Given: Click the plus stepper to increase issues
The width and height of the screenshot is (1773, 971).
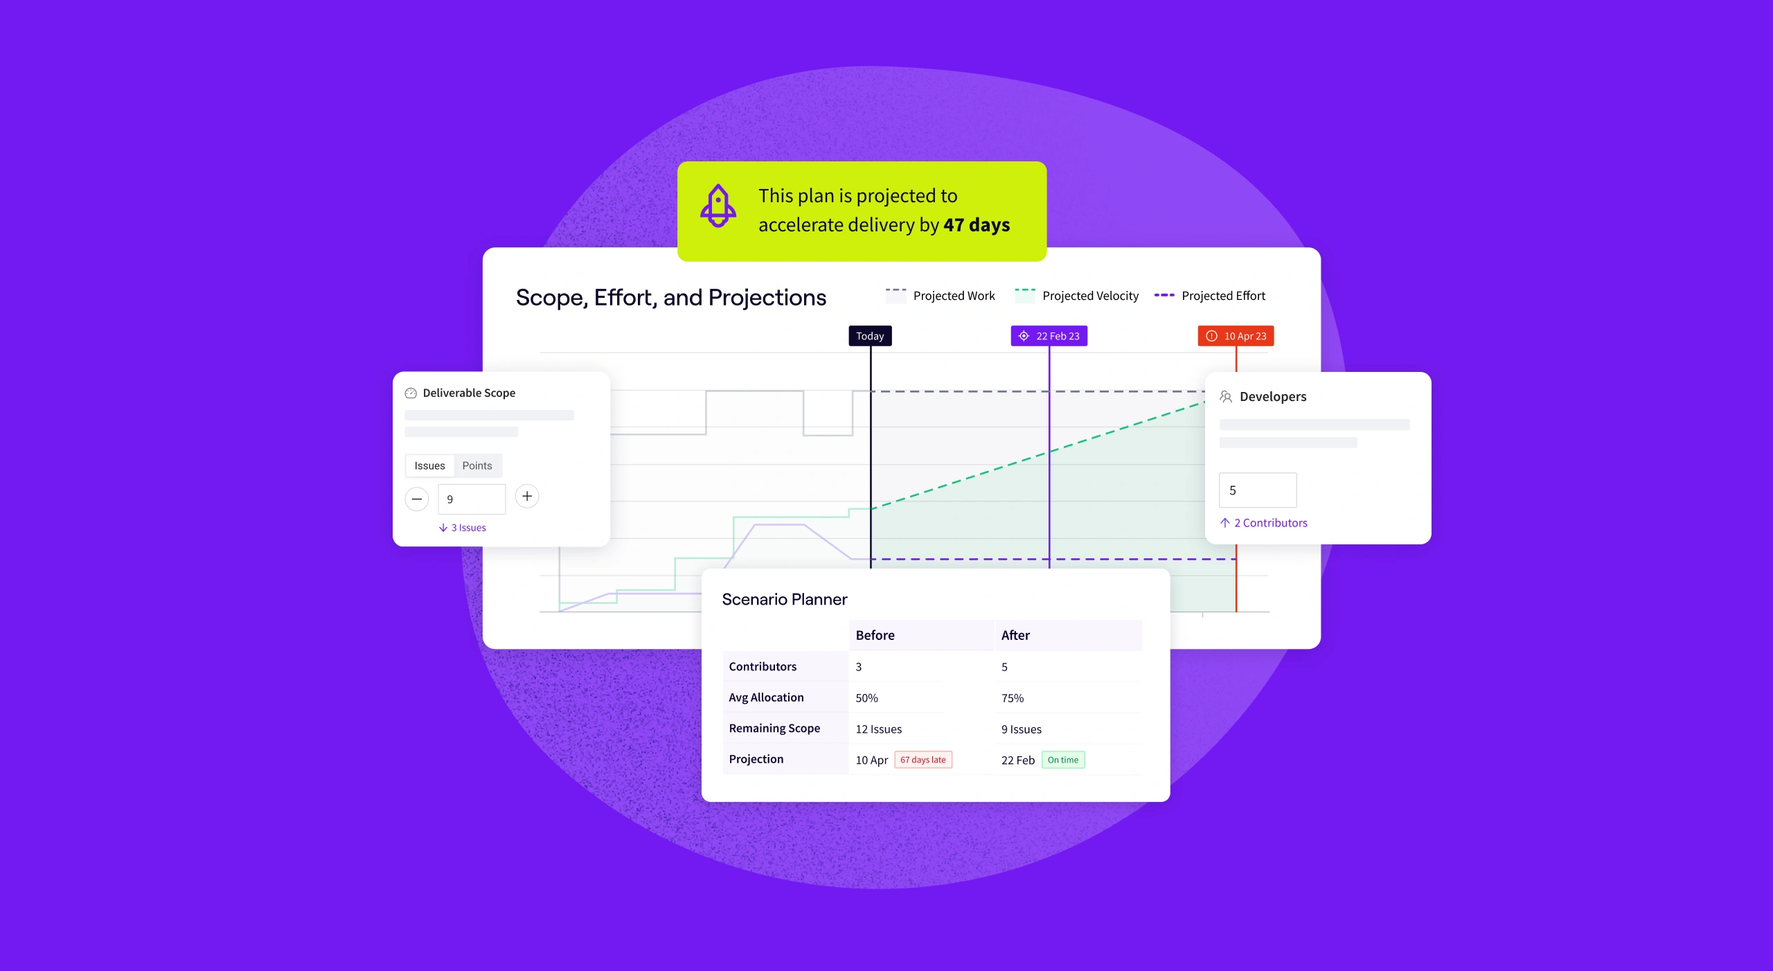Looking at the screenshot, I should [527, 497].
